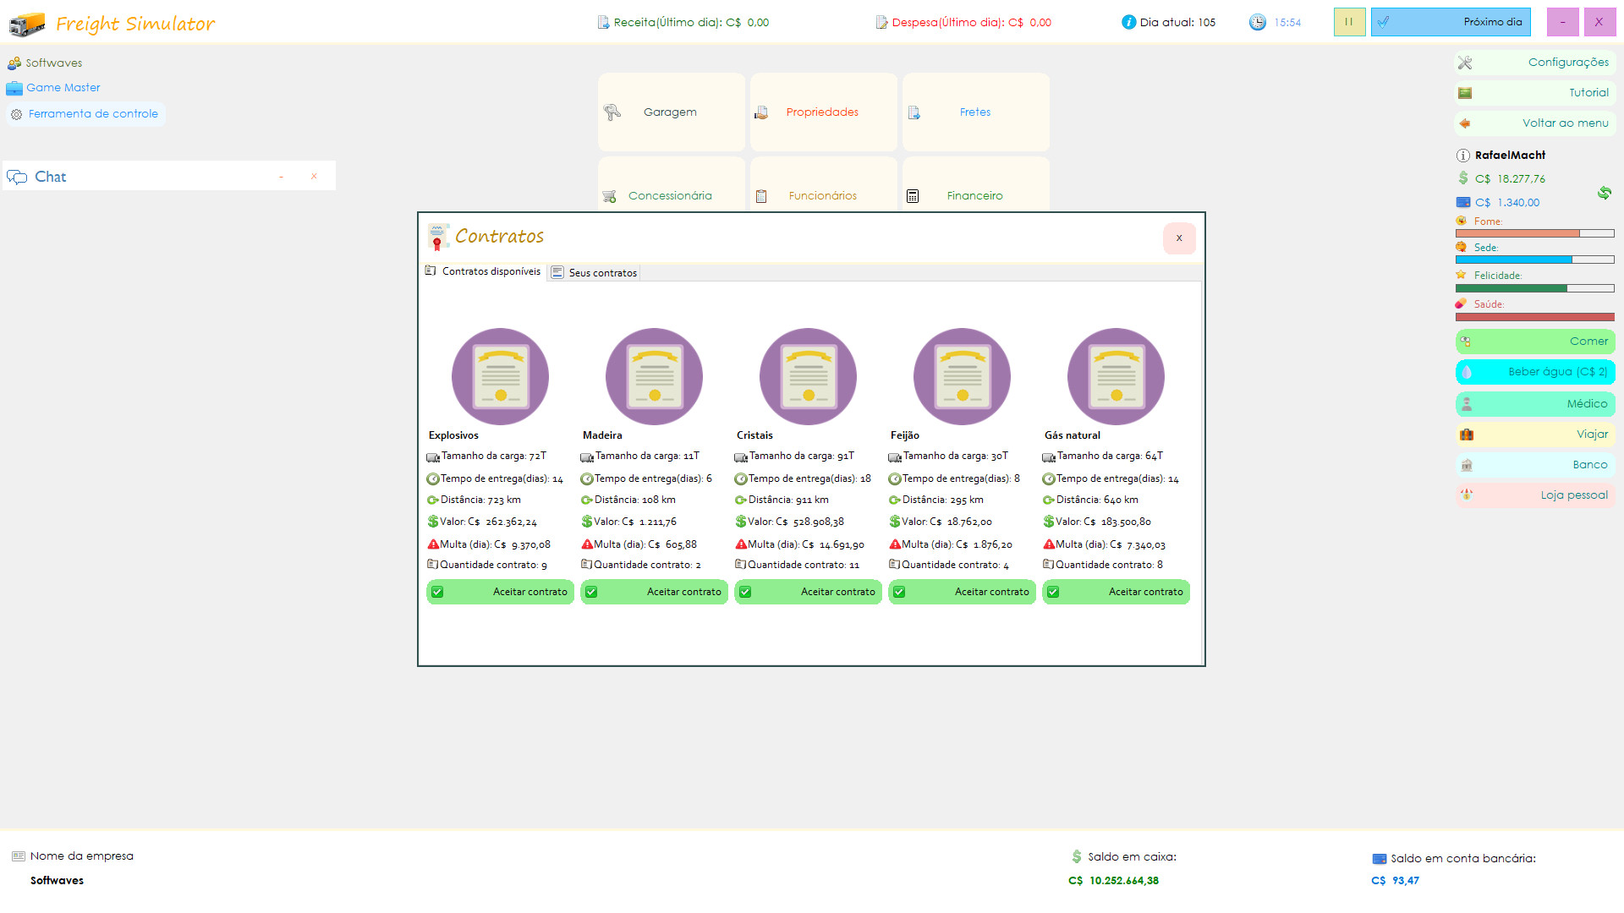The width and height of the screenshot is (1624, 913).
Task: Open the Fretes document tile
Action: point(975,112)
